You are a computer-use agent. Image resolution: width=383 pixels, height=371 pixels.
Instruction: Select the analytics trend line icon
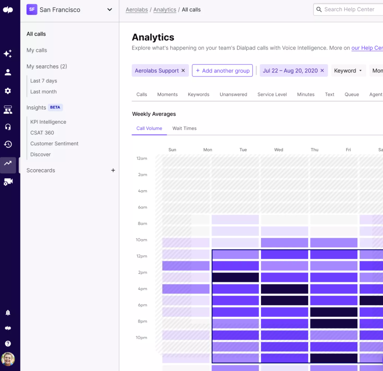(8, 163)
